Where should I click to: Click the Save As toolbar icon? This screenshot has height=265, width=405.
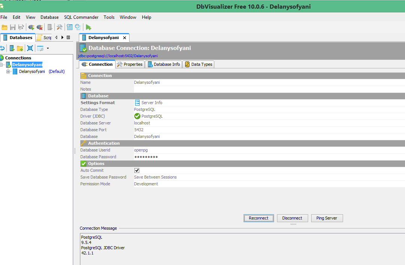pos(21,27)
